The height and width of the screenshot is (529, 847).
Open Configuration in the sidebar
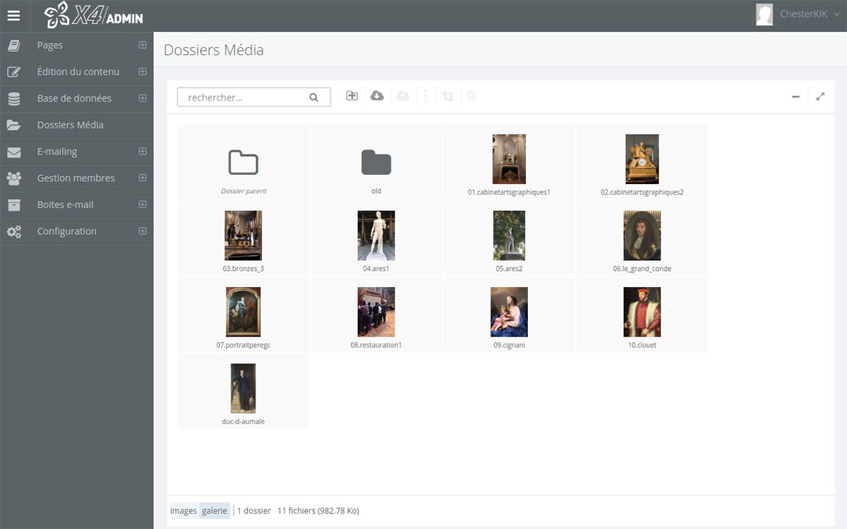pos(76,231)
